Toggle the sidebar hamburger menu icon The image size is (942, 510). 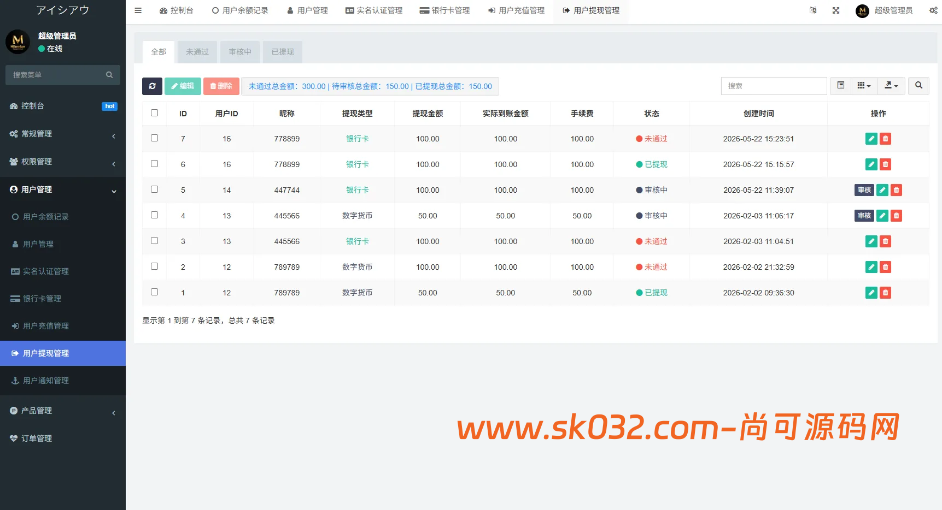coord(138,10)
